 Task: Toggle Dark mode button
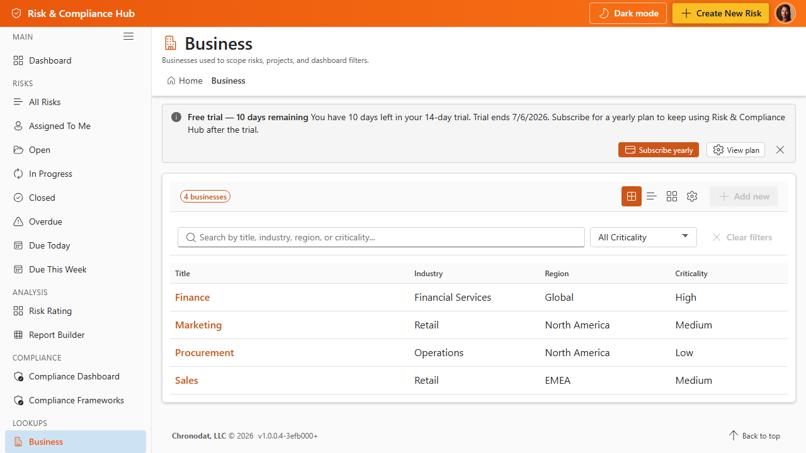[628, 13]
